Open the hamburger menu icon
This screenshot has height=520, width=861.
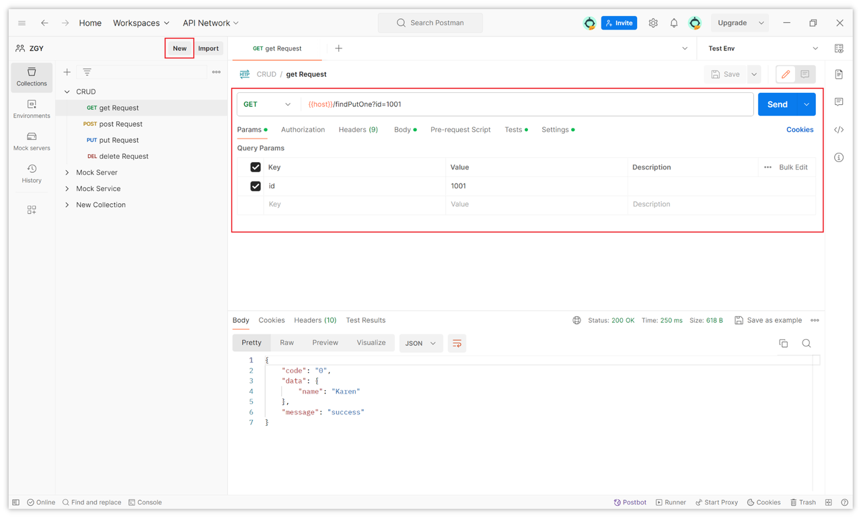tap(22, 23)
